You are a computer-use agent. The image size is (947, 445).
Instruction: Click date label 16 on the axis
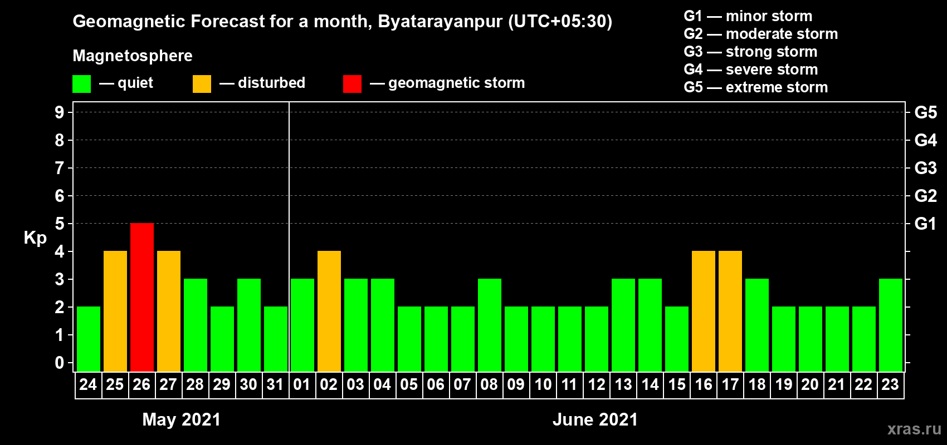coord(703,384)
